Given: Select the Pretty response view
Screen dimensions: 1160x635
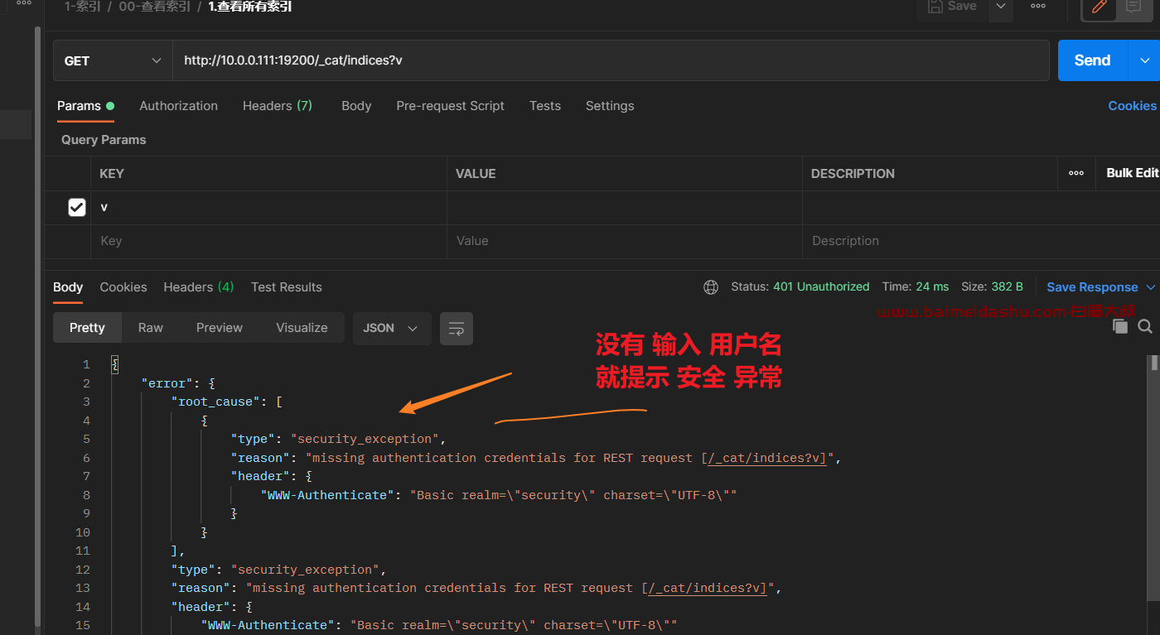Looking at the screenshot, I should point(87,328).
